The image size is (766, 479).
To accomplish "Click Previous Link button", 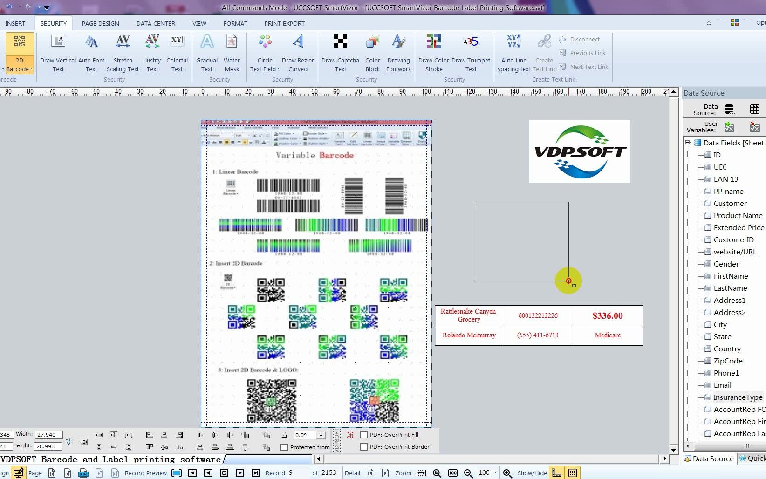I will click(x=582, y=53).
